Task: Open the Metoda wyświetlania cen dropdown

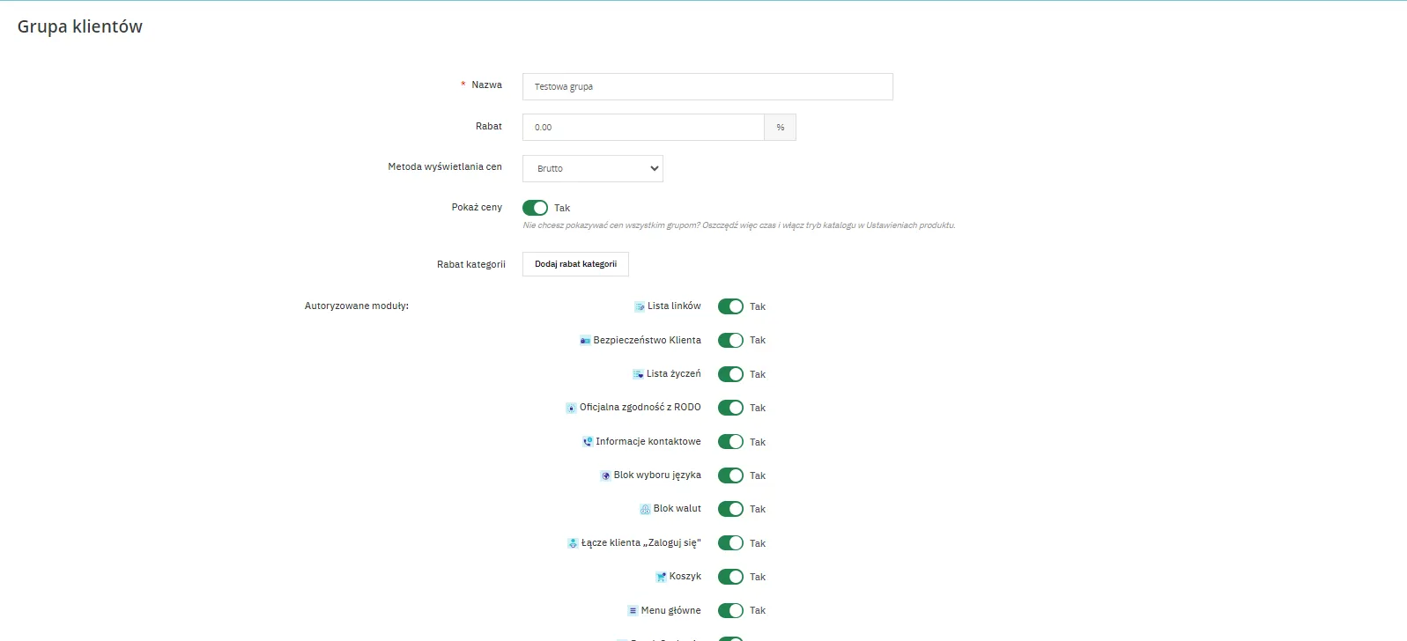Action: pos(592,168)
